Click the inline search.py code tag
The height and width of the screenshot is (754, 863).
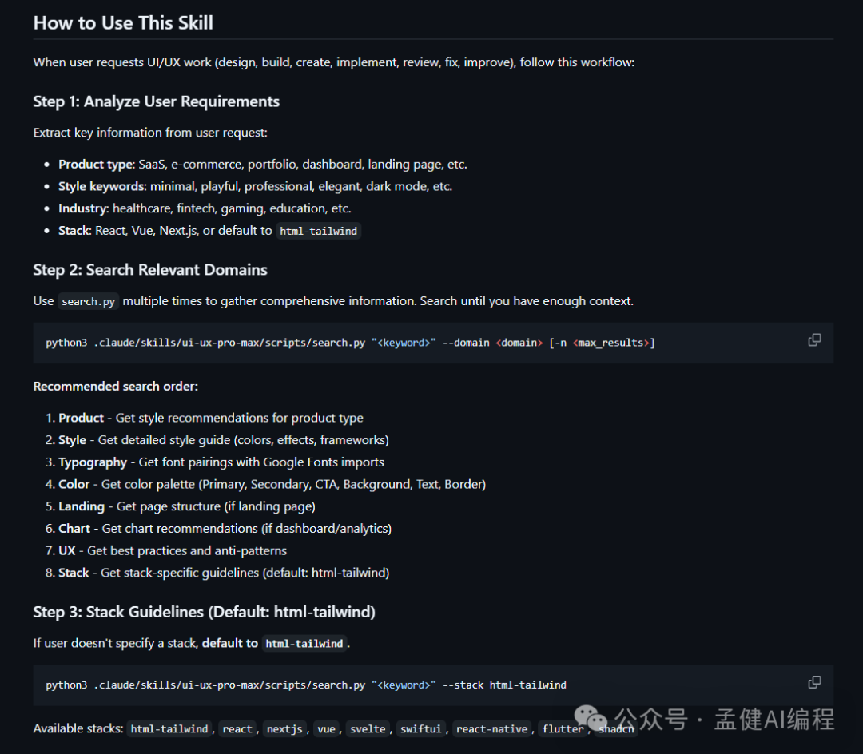pos(89,302)
